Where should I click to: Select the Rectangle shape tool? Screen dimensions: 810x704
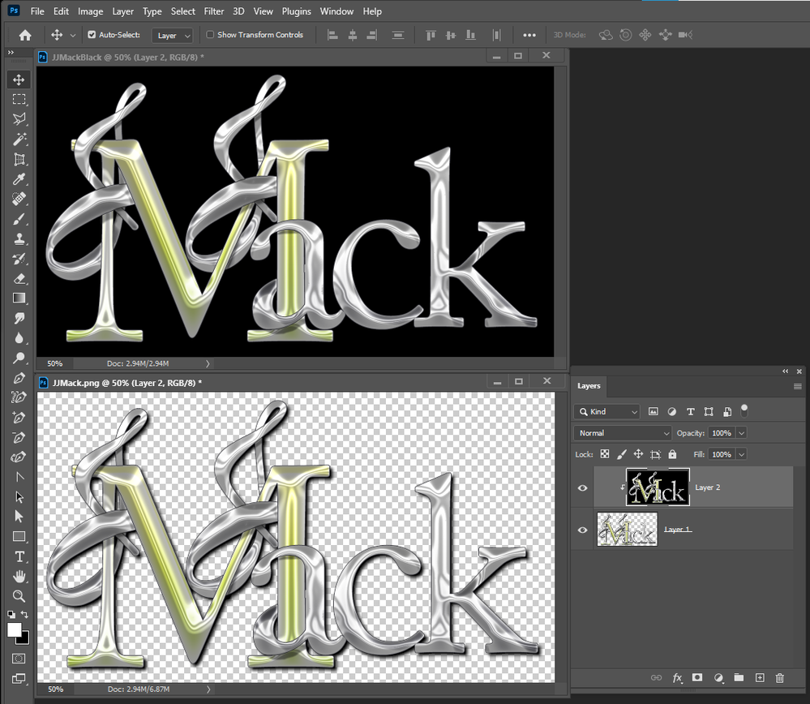tap(19, 537)
